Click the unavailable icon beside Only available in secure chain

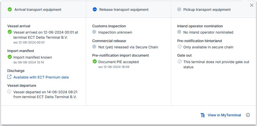[x=180, y=47]
